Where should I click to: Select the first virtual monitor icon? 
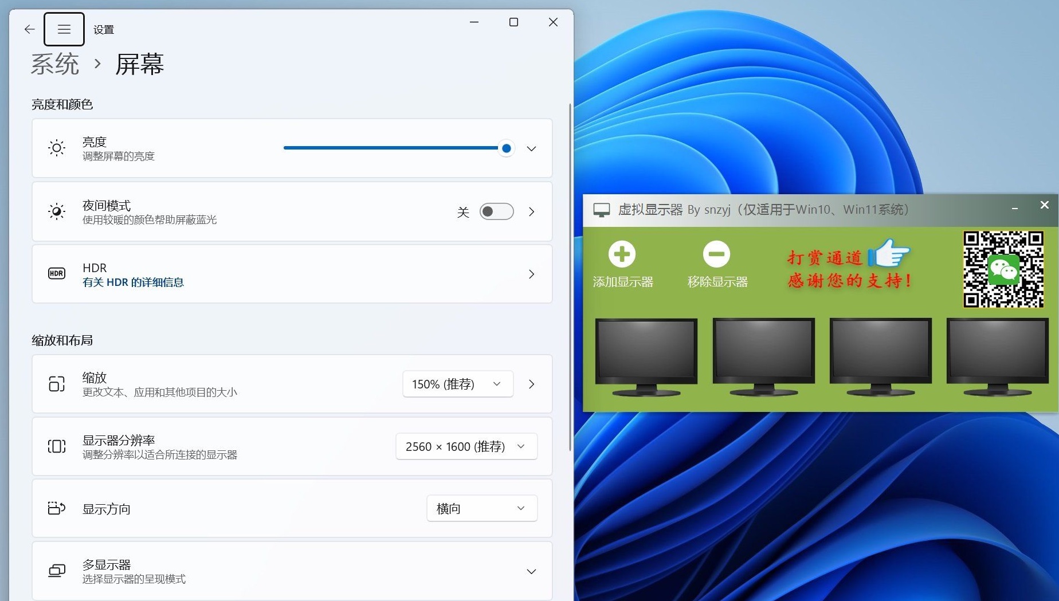click(x=646, y=356)
